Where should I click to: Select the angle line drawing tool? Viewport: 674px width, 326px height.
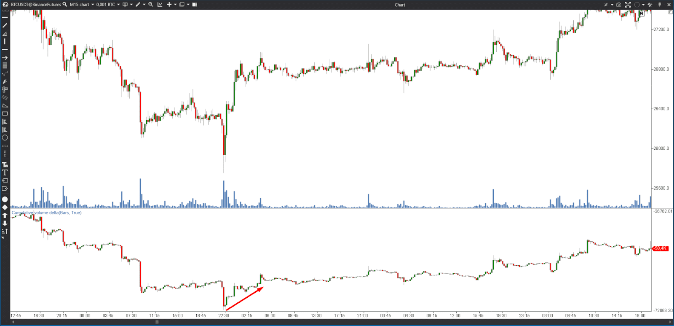(5, 34)
